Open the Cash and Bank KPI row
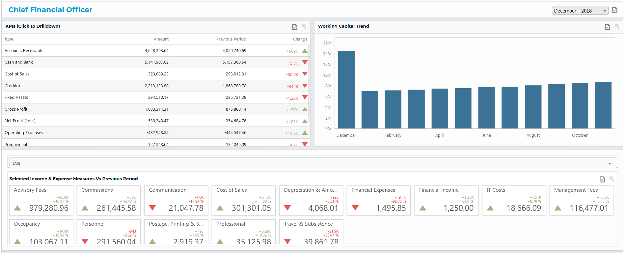This screenshot has height=253, width=625. [x=156, y=62]
